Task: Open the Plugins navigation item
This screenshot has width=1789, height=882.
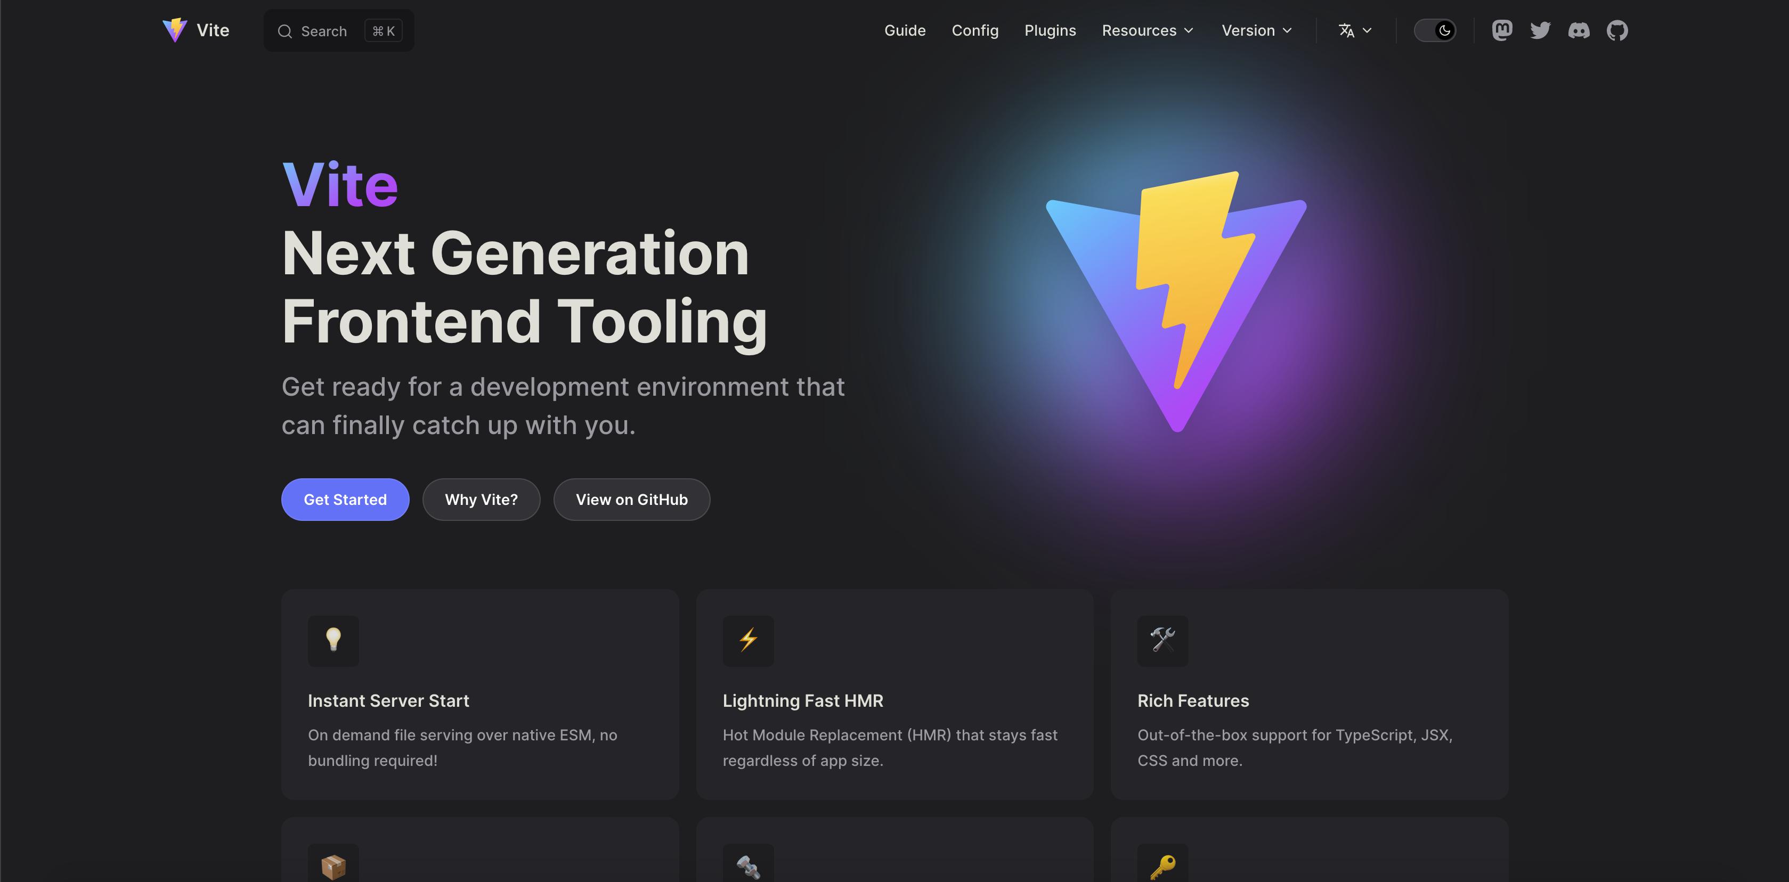Action: tap(1050, 30)
